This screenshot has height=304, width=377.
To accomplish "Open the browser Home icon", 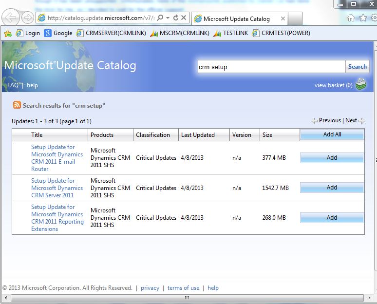I will (x=351, y=18).
